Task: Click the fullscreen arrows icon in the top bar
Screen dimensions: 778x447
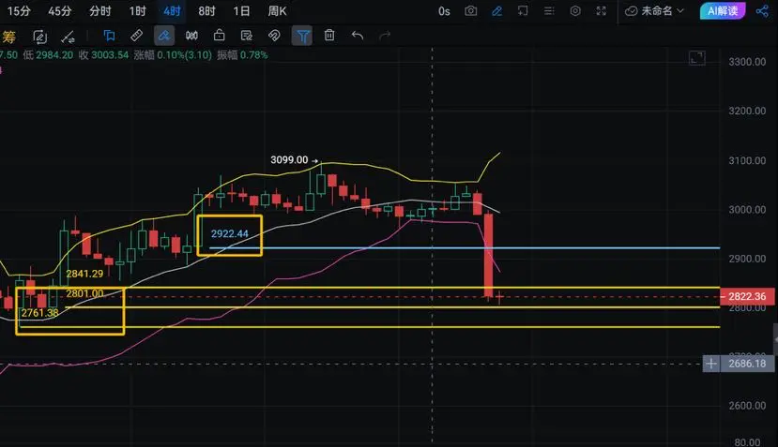Action: pos(601,10)
